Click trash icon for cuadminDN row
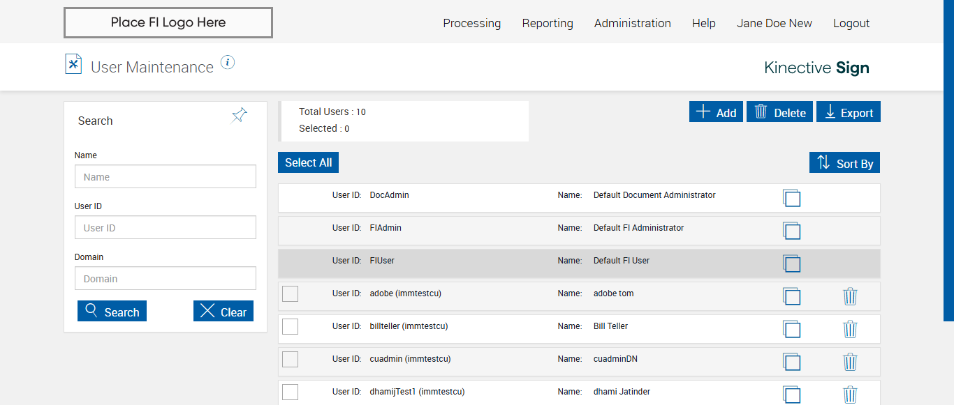954x405 pixels. click(850, 362)
